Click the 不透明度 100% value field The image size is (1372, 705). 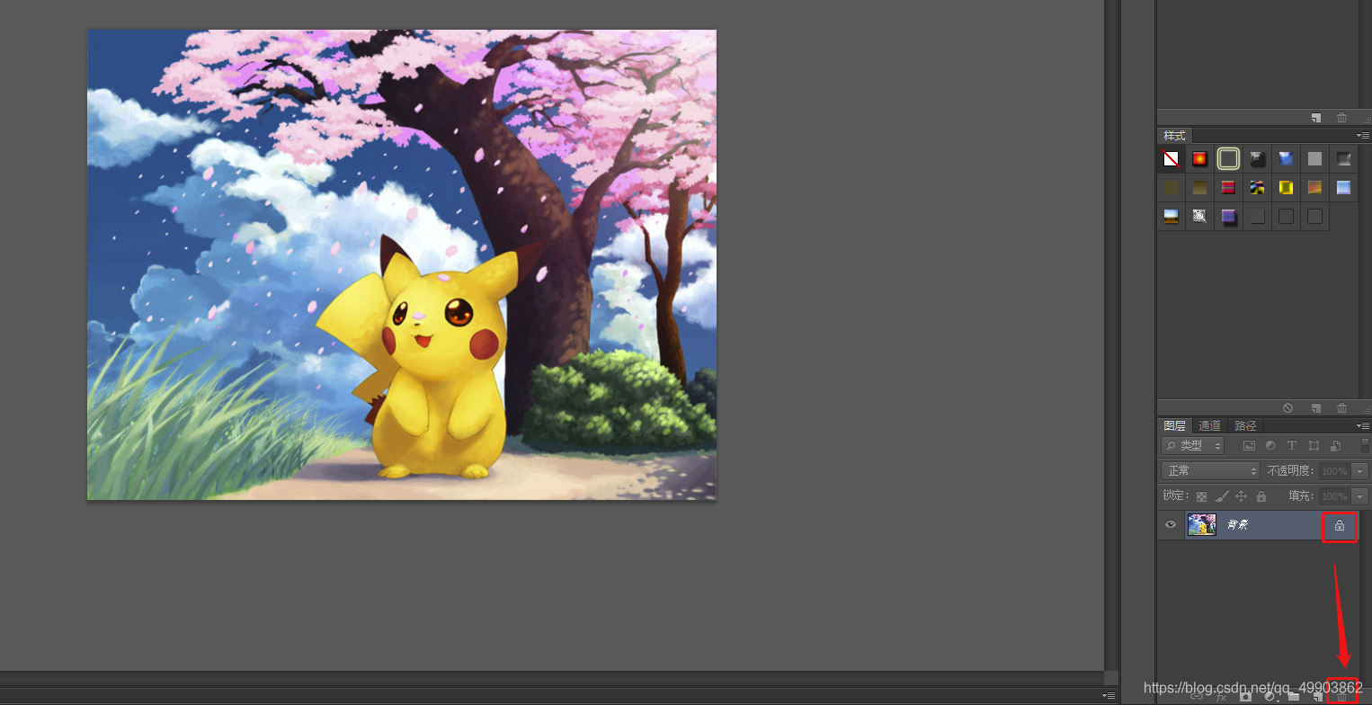tap(1334, 470)
